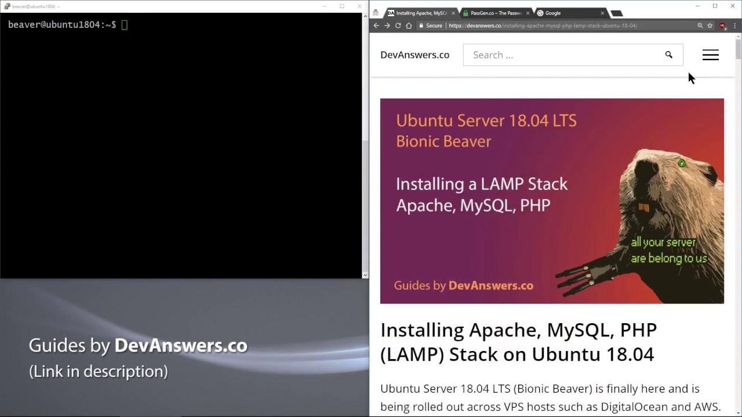Click the LAMP Stack banner image
Screen dimensions: 742x417
552,201
